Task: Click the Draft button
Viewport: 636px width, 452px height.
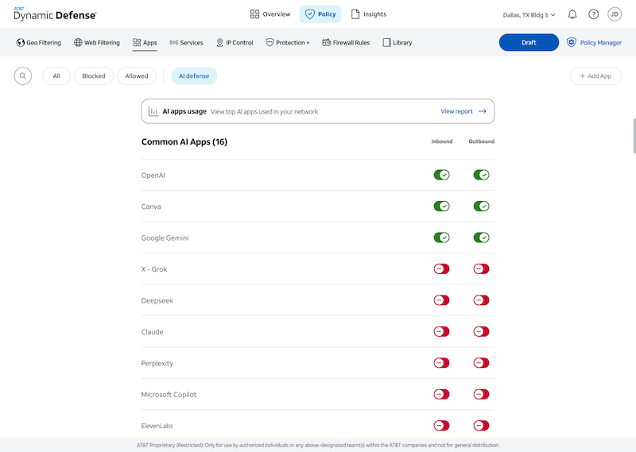Action: [529, 42]
